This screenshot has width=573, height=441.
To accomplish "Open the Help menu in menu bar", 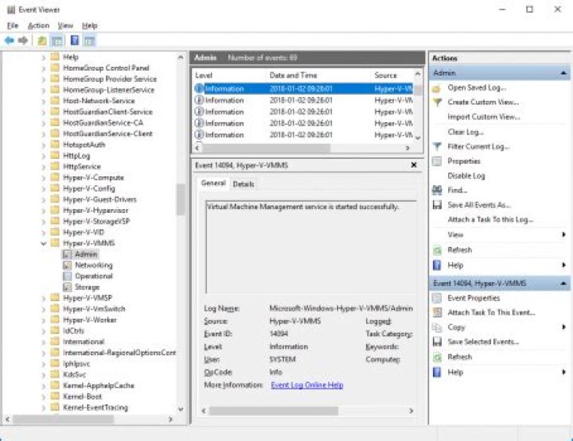I will 89,25.
